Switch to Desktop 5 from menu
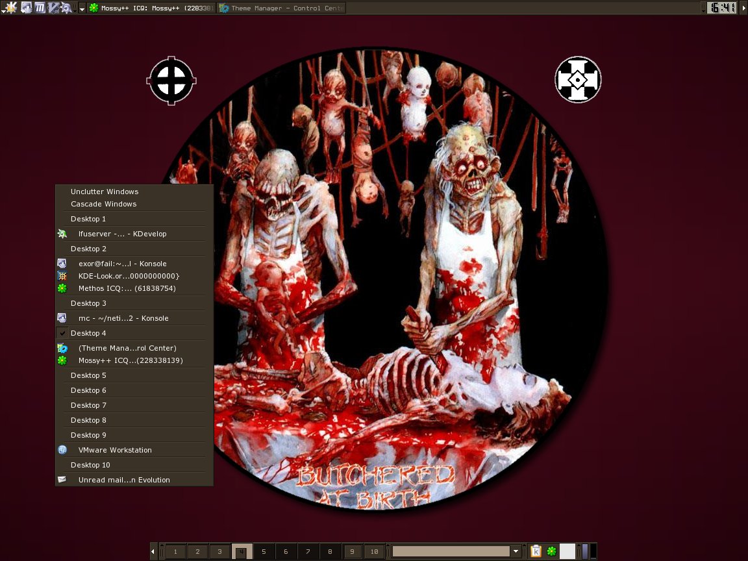748x561 pixels. pos(134,375)
